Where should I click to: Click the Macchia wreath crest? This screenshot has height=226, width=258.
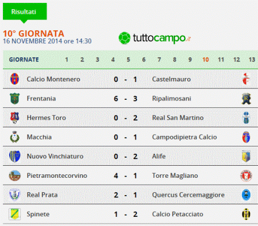(14, 137)
